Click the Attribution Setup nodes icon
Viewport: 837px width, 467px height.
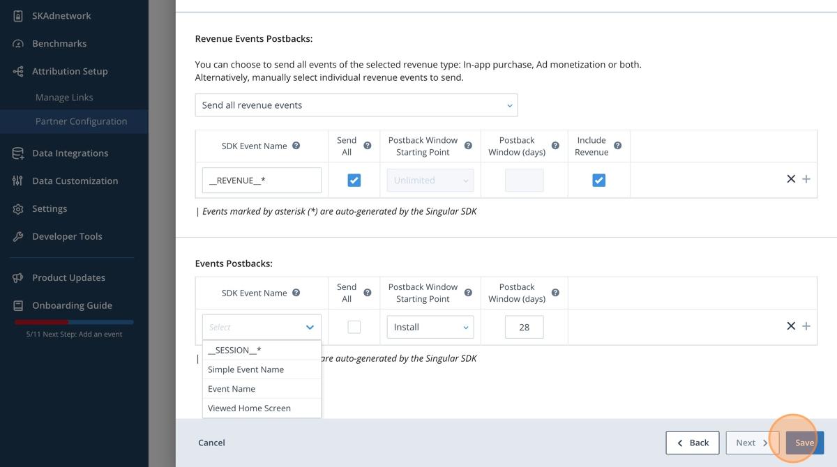pyautogui.click(x=18, y=71)
